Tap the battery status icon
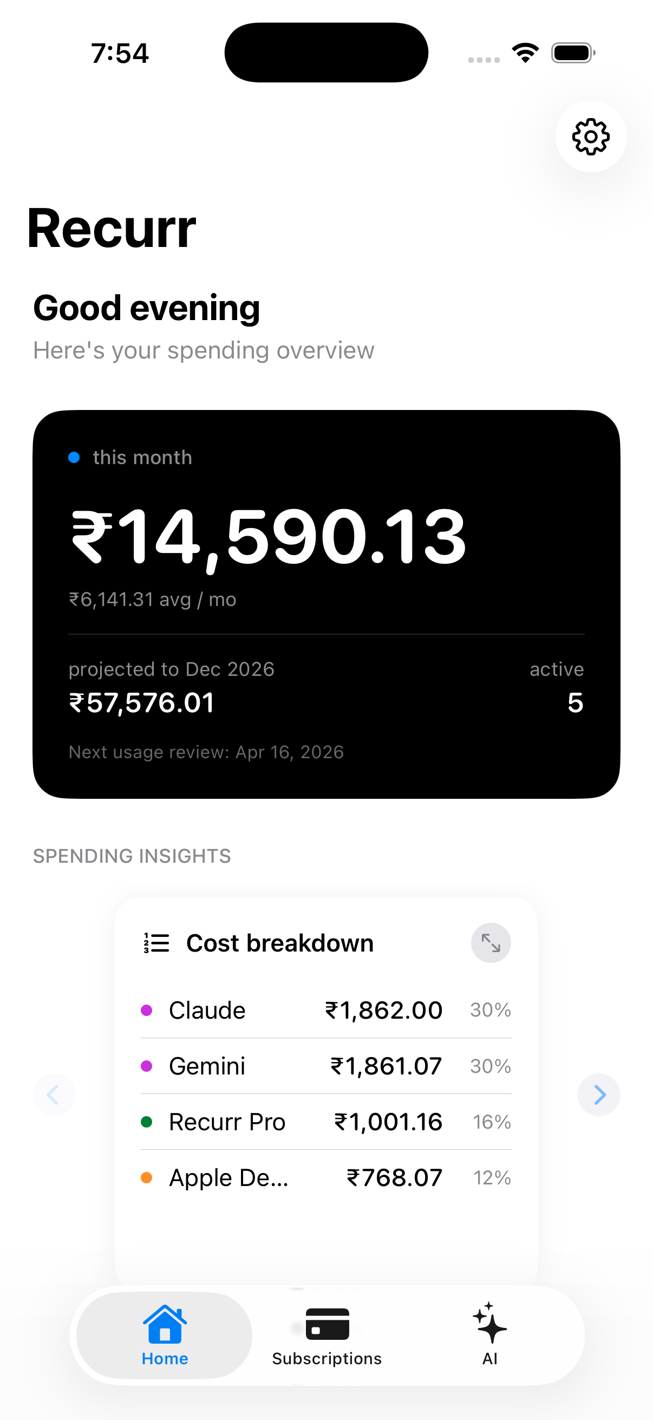The image size is (653, 1420). (x=572, y=53)
